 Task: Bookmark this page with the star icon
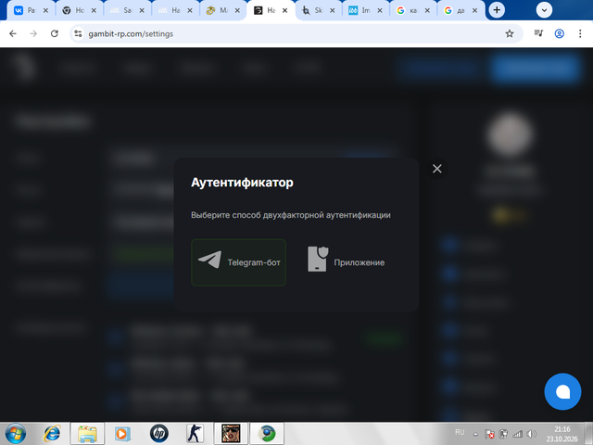(x=510, y=33)
